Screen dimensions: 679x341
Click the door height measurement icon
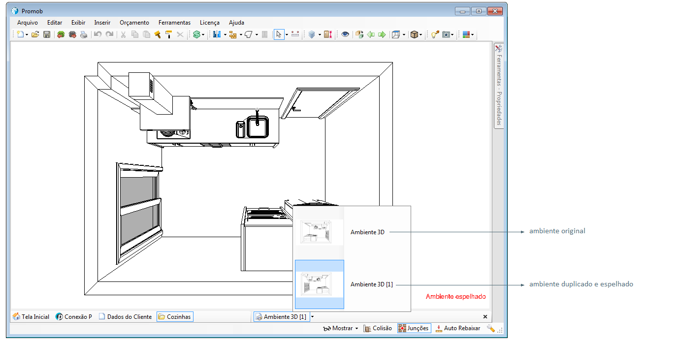[328, 34]
